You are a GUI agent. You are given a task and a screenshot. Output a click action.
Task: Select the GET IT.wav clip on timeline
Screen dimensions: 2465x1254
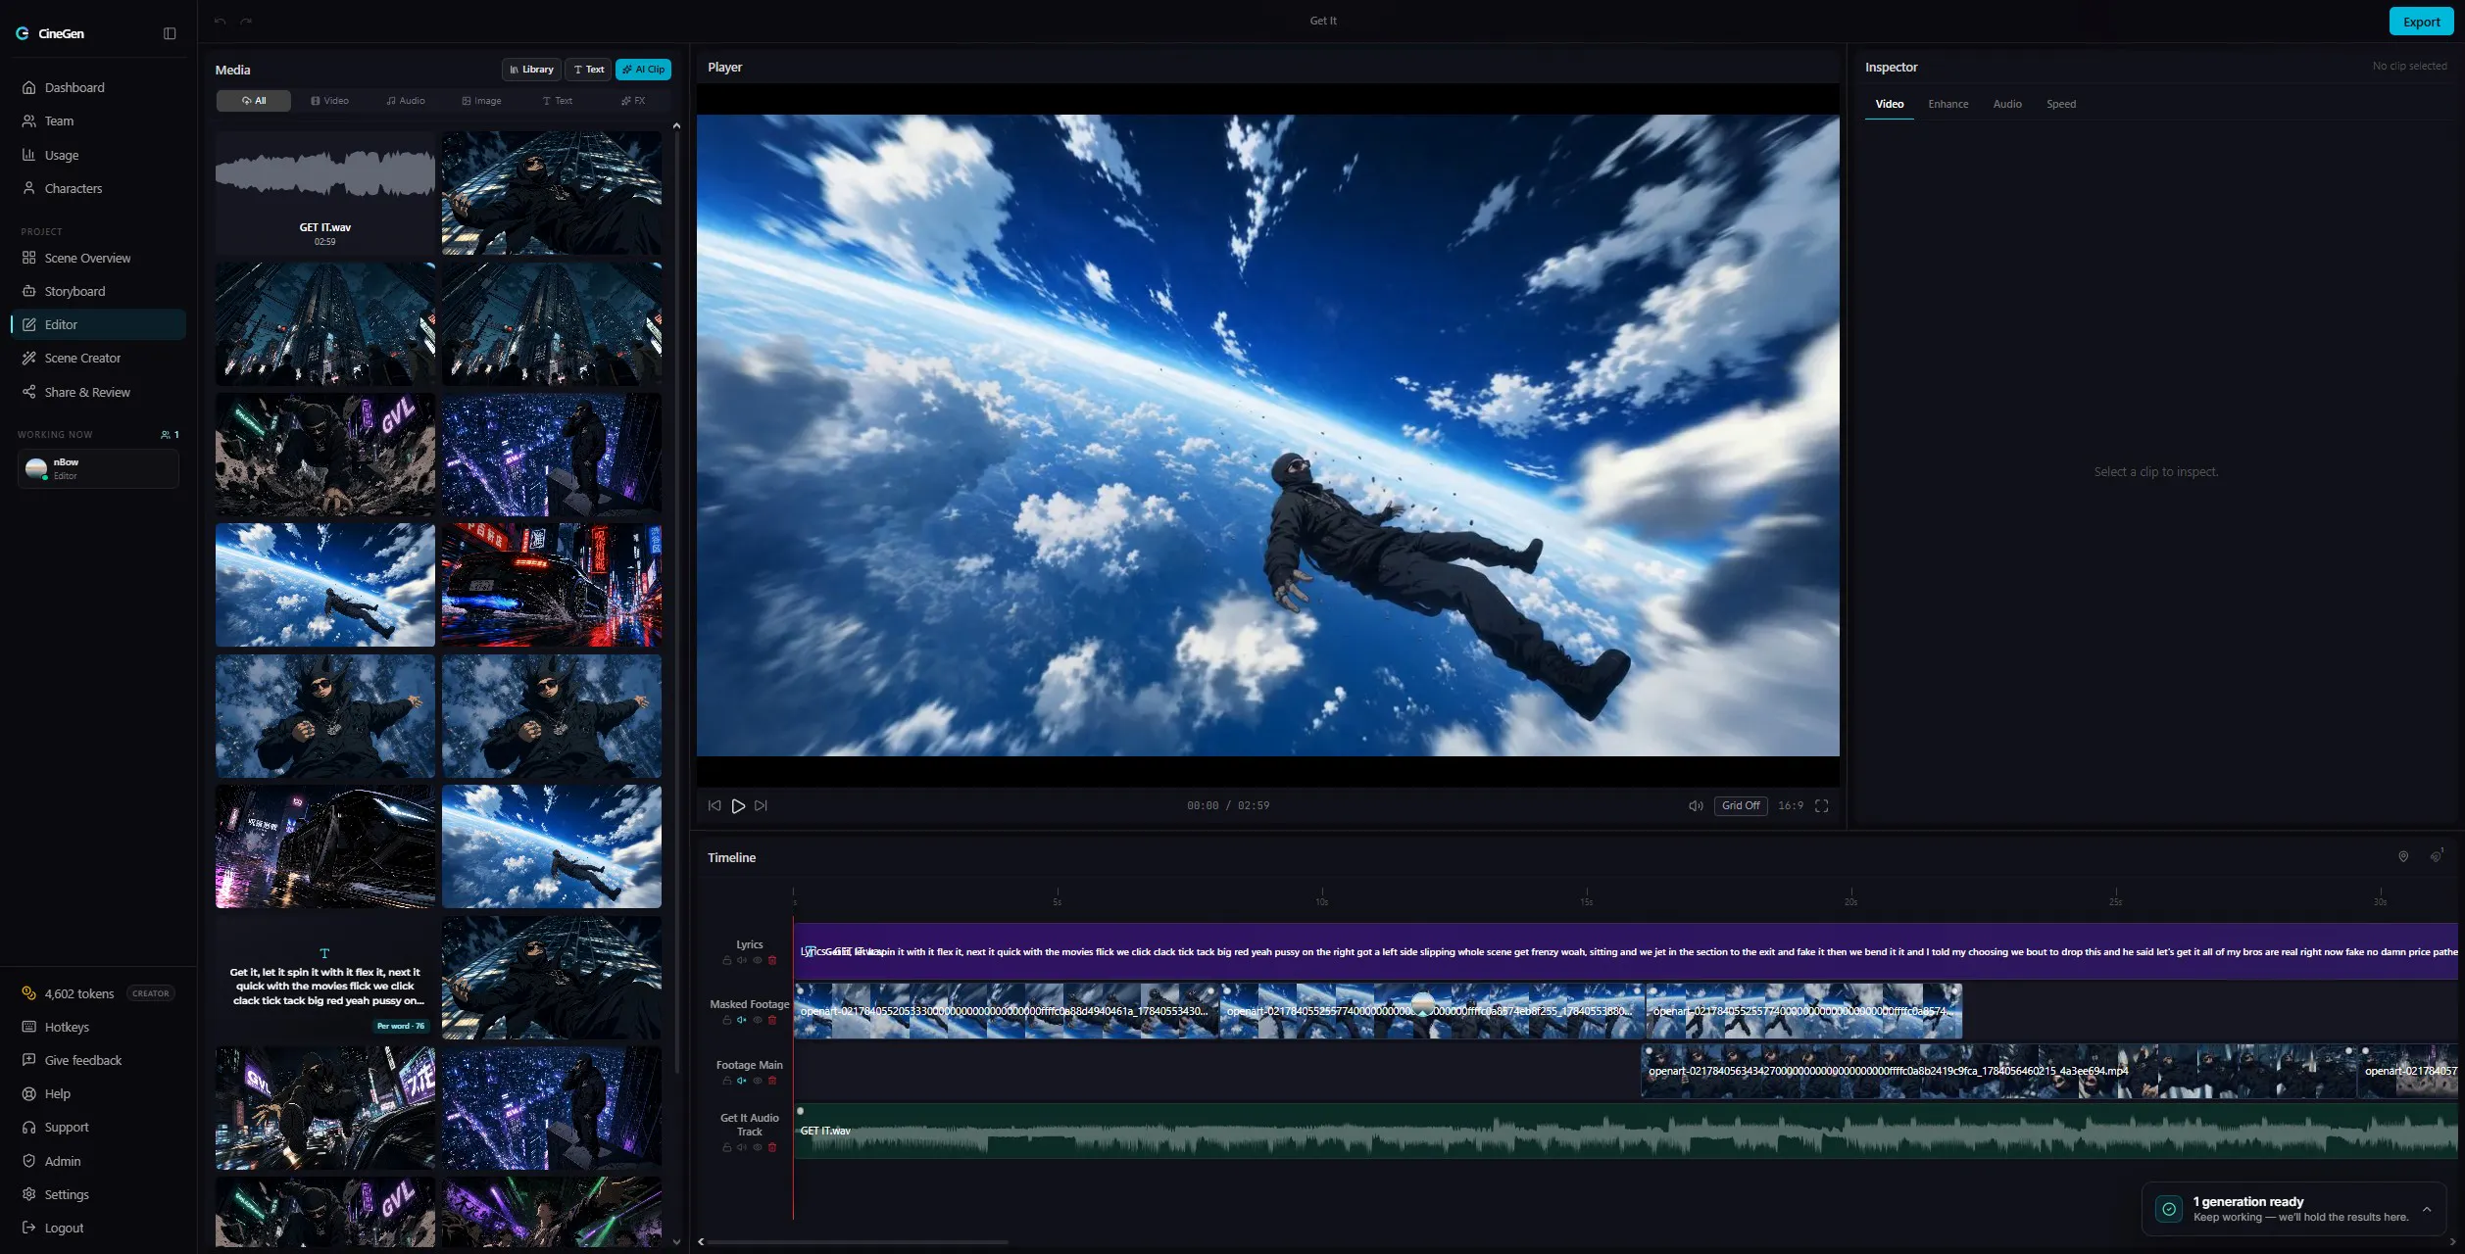[1625, 1131]
